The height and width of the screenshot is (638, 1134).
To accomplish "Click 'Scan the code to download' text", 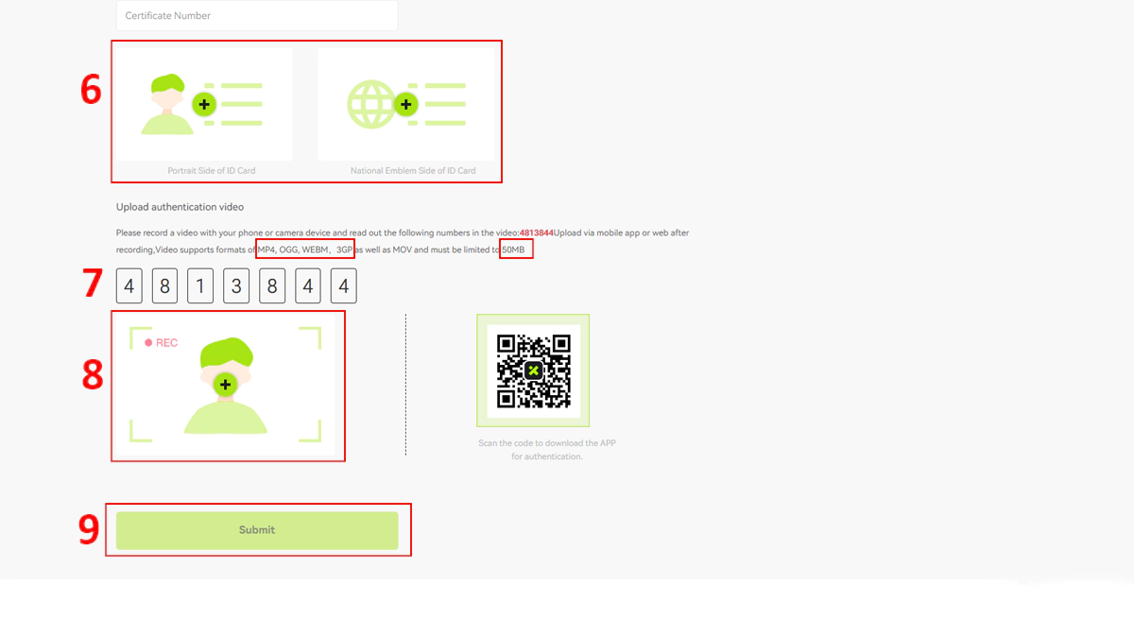I will click(547, 443).
